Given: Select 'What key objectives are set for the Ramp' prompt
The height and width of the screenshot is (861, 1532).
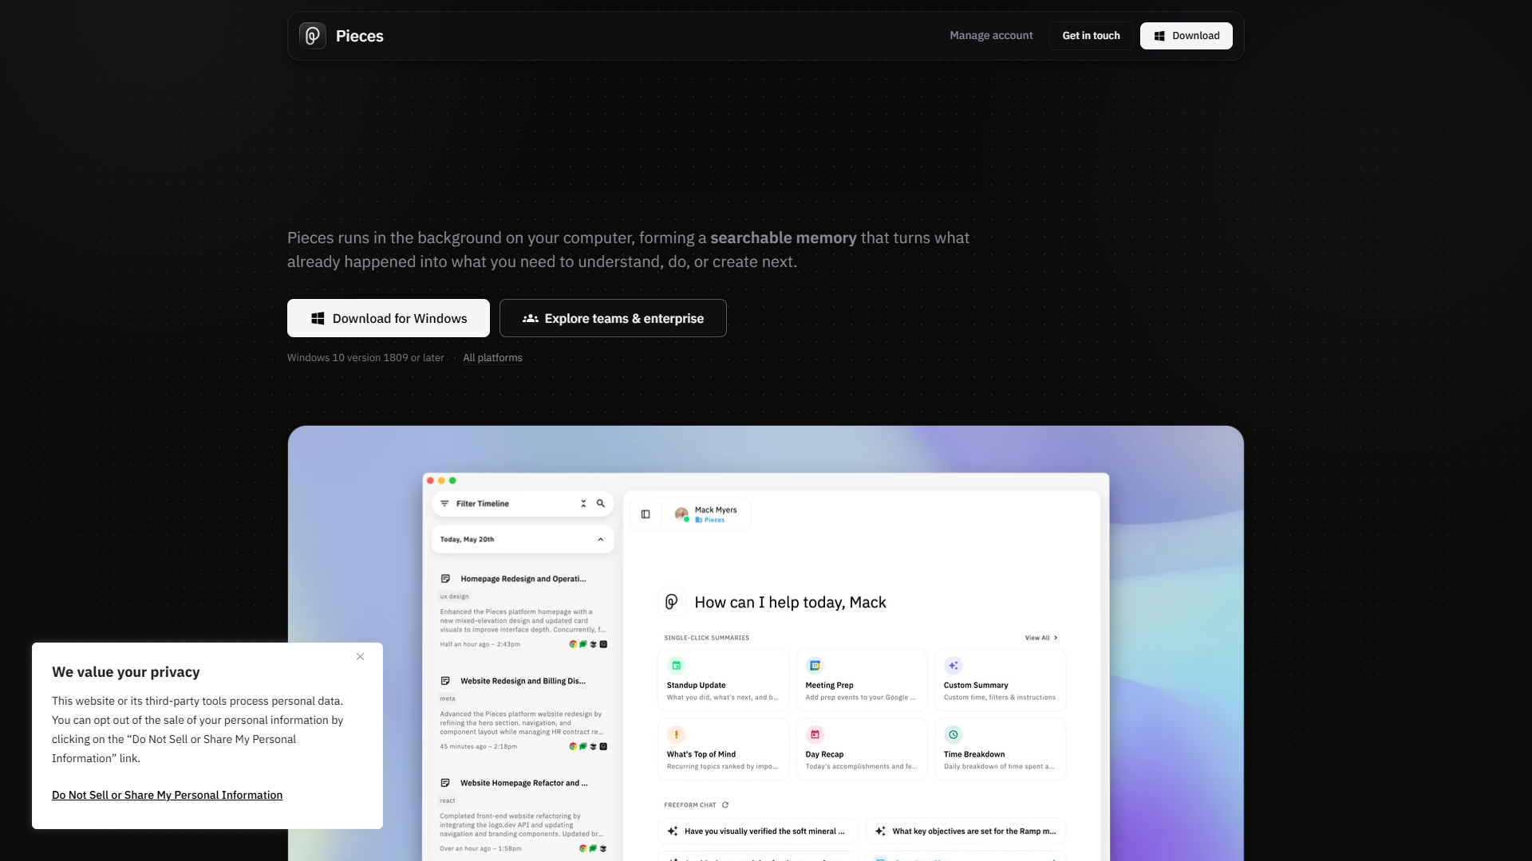Looking at the screenshot, I should coord(966,831).
